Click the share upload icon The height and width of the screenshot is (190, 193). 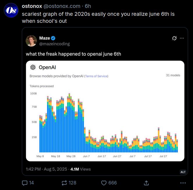point(146,183)
